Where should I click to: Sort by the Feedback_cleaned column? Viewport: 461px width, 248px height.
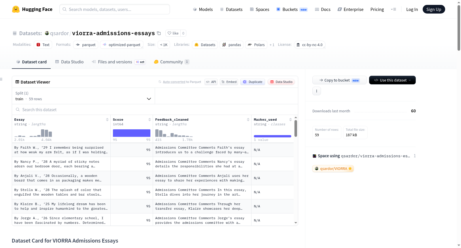248,120
